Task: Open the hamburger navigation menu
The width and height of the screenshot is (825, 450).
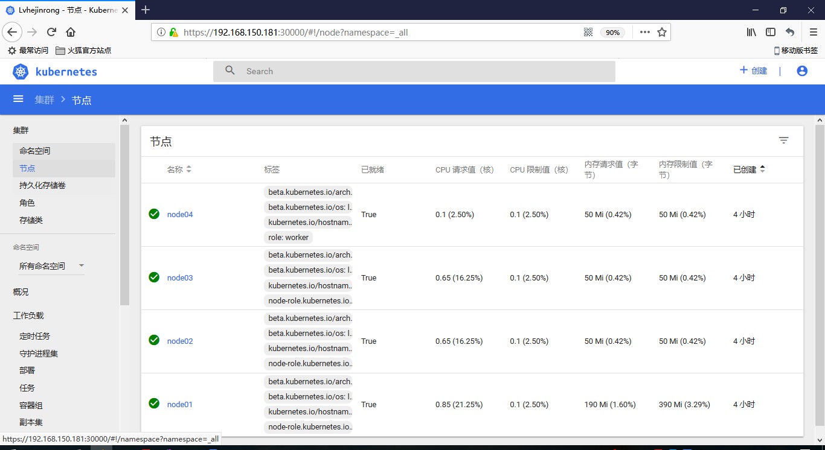Action: (x=18, y=99)
